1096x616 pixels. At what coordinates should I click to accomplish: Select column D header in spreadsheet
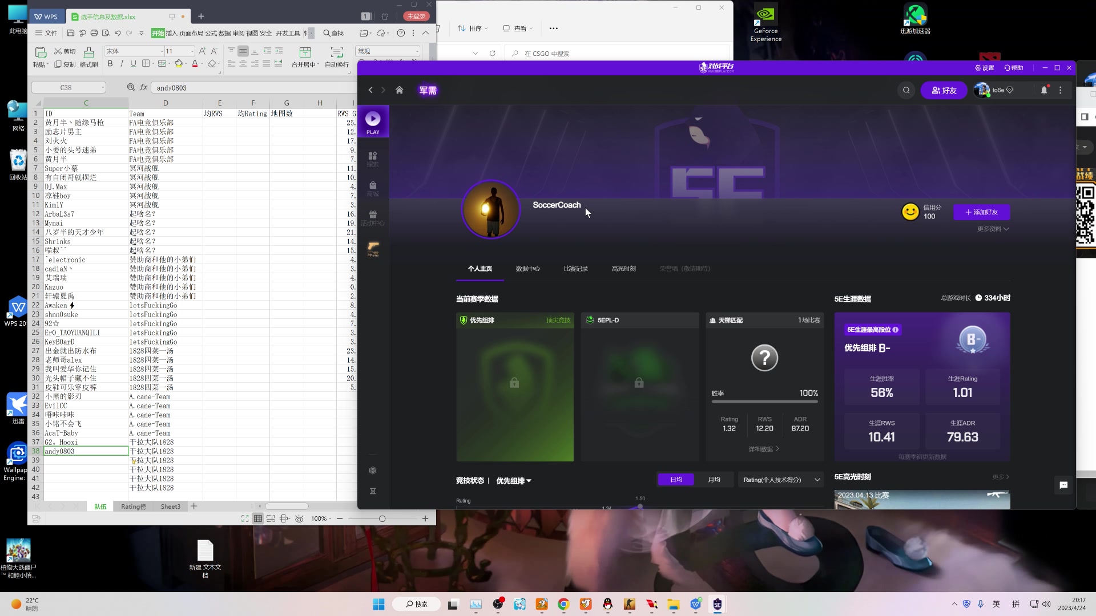(166, 103)
